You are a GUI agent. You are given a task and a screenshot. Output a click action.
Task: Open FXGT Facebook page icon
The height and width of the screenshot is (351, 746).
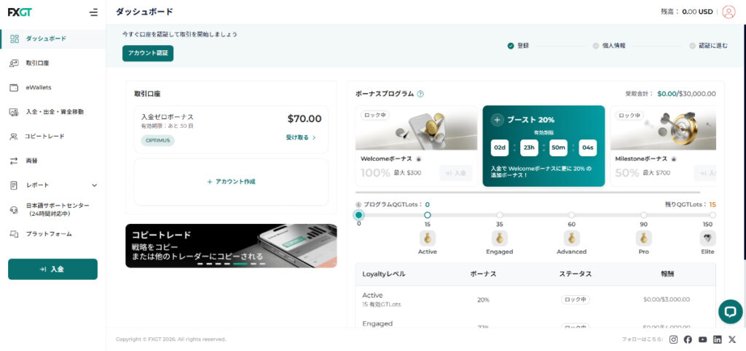[688, 339]
